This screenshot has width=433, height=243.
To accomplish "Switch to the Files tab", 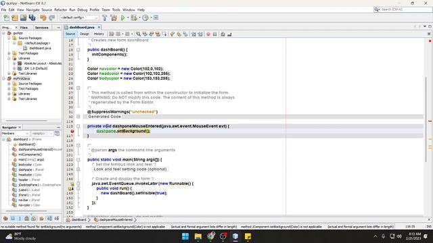I will pyautogui.click(x=24, y=28).
